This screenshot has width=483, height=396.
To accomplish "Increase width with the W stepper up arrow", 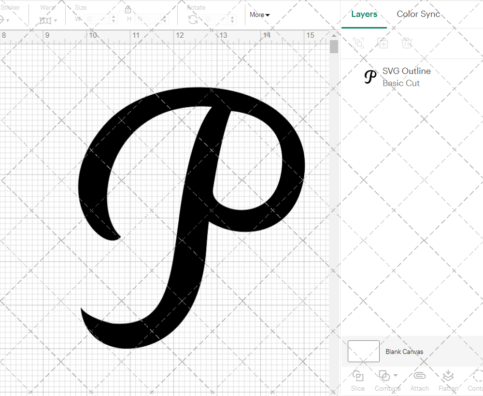I will coord(114,16).
